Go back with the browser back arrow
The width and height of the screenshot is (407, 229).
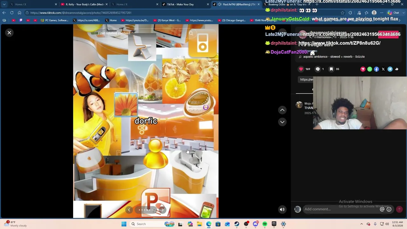(4, 13)
